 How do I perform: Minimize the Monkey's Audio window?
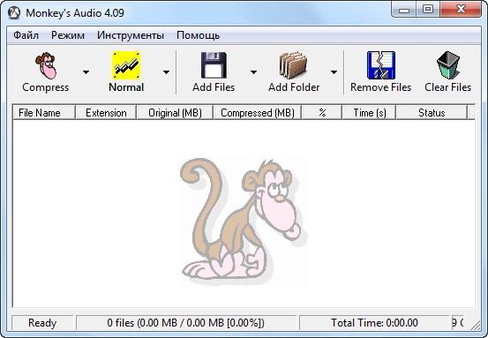point(404,11)
